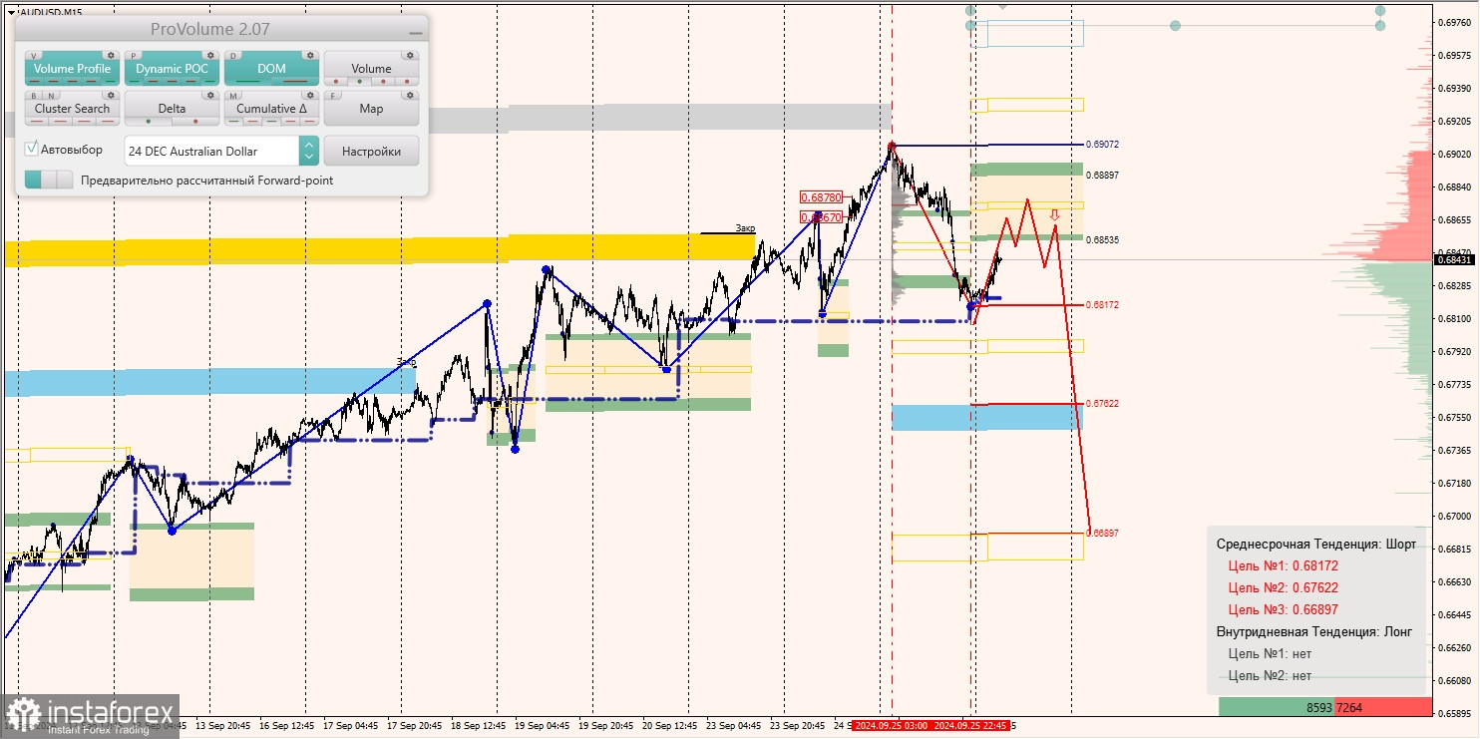
Task: Click the current price tag 0.68431
Action: 1454,259
